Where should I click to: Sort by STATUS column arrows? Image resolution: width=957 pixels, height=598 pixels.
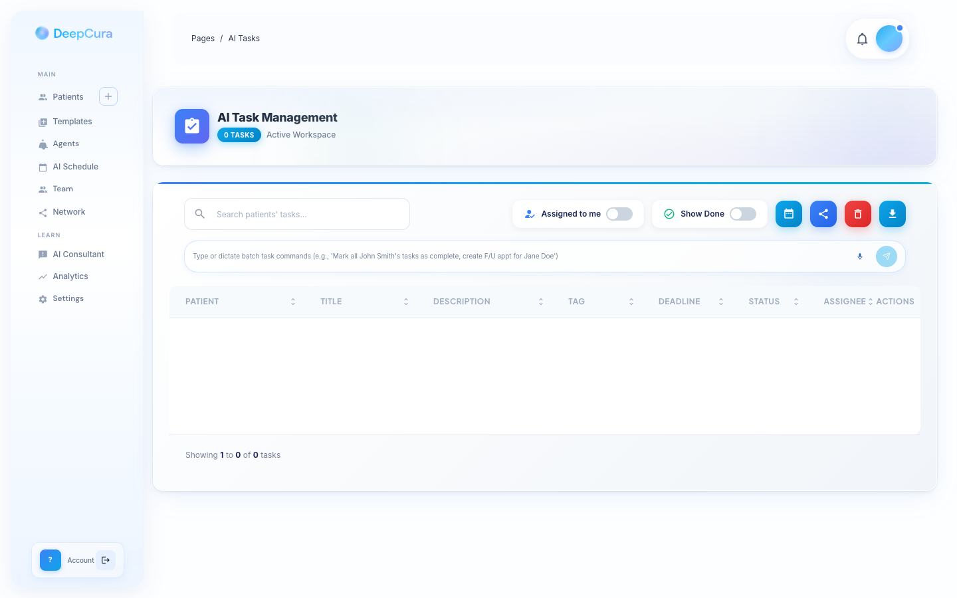(x=796, y=302)
